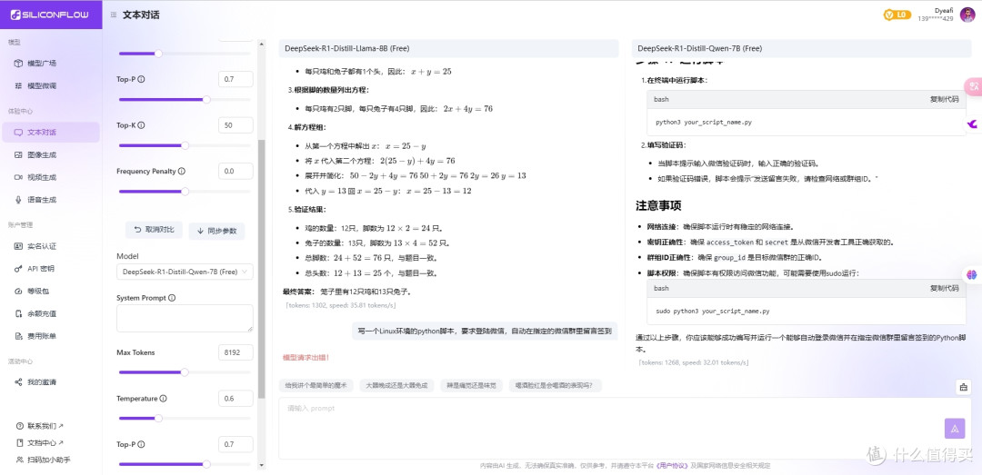Copy code for sudo python3 block
The image size is (982, 475).
click(944, 289)
